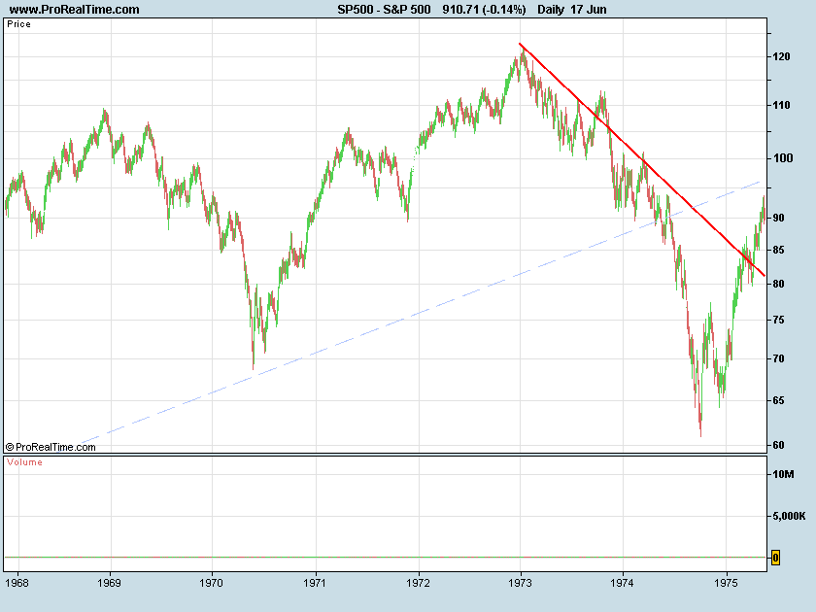This screenshot has height=612, width=816.
Task: Click the 17 Jun date label
Action: pos(589,10)
